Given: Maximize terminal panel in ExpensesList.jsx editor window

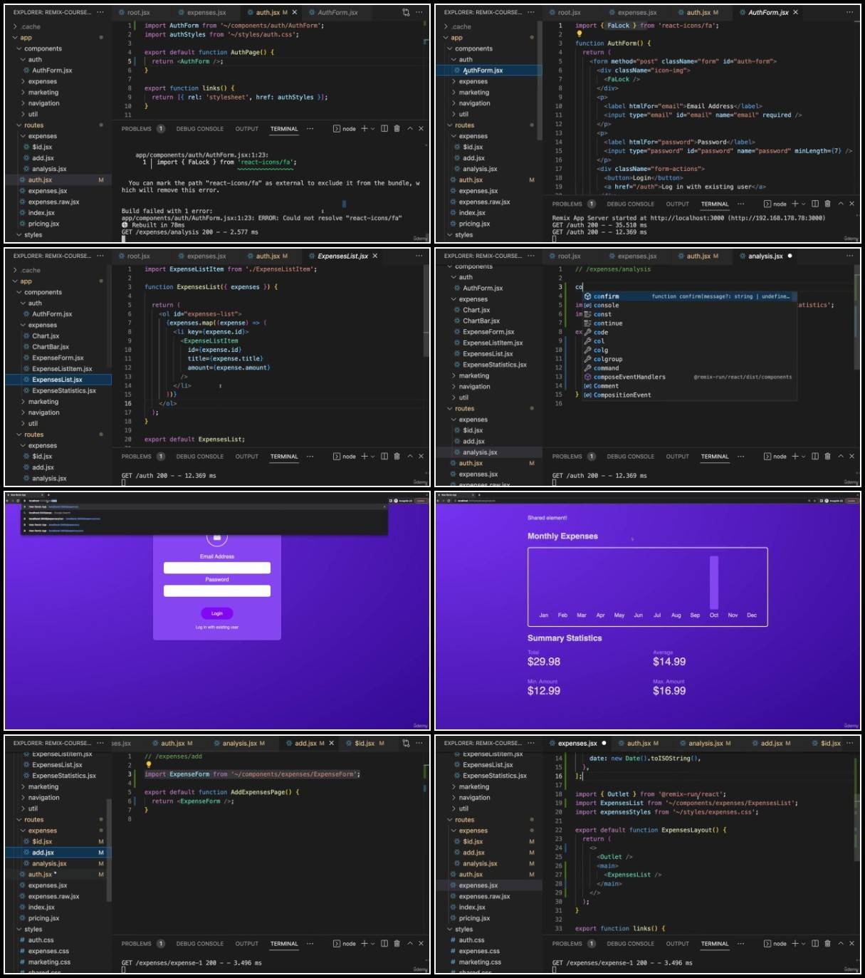Looking at the screenshot, I should [x=409, y=457].
